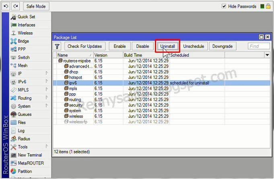This screenshot has height=179, width=274.
Task: Open New Terminal from the sidebar
Action: pos(30,155)
